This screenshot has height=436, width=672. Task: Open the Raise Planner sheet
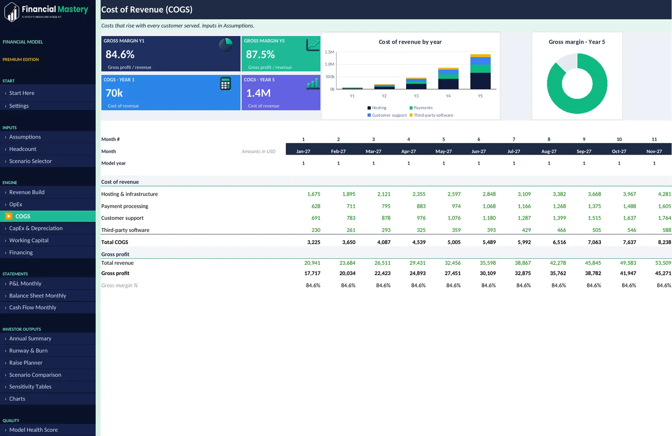(x=48, y=363)
